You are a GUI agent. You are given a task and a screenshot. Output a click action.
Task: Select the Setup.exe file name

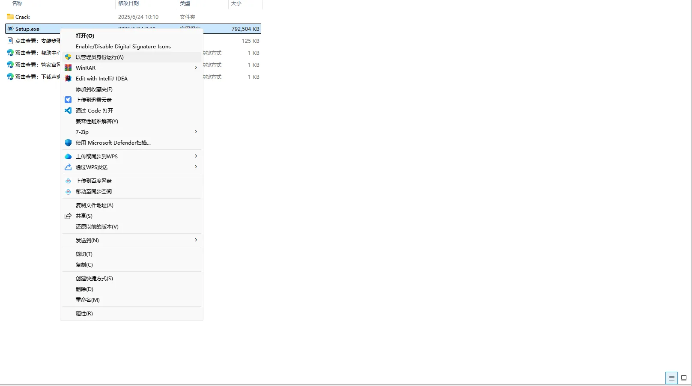coord(27,29)
